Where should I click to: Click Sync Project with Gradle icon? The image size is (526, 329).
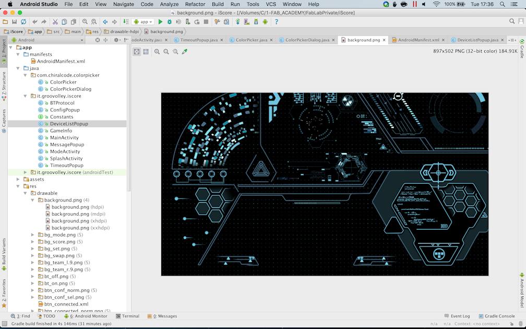tap(237, 22)
